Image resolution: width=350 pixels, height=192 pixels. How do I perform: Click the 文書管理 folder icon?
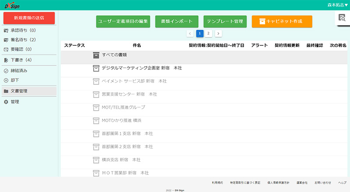coord(6,91)
